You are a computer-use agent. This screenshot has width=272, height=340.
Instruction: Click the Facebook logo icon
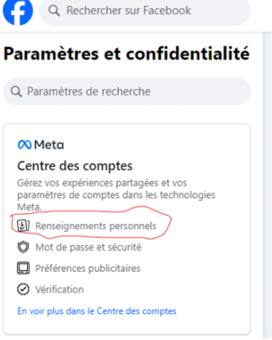tap(17, 11)
